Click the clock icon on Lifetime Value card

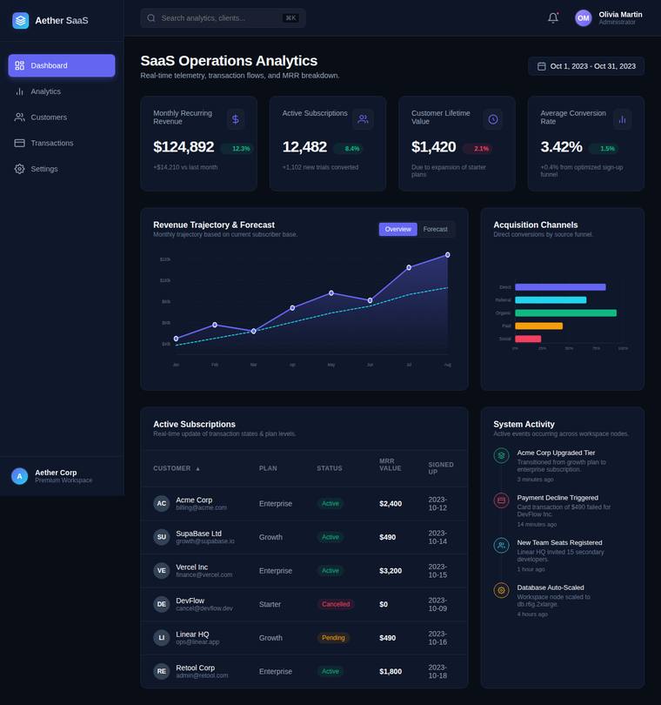(493, 119)
